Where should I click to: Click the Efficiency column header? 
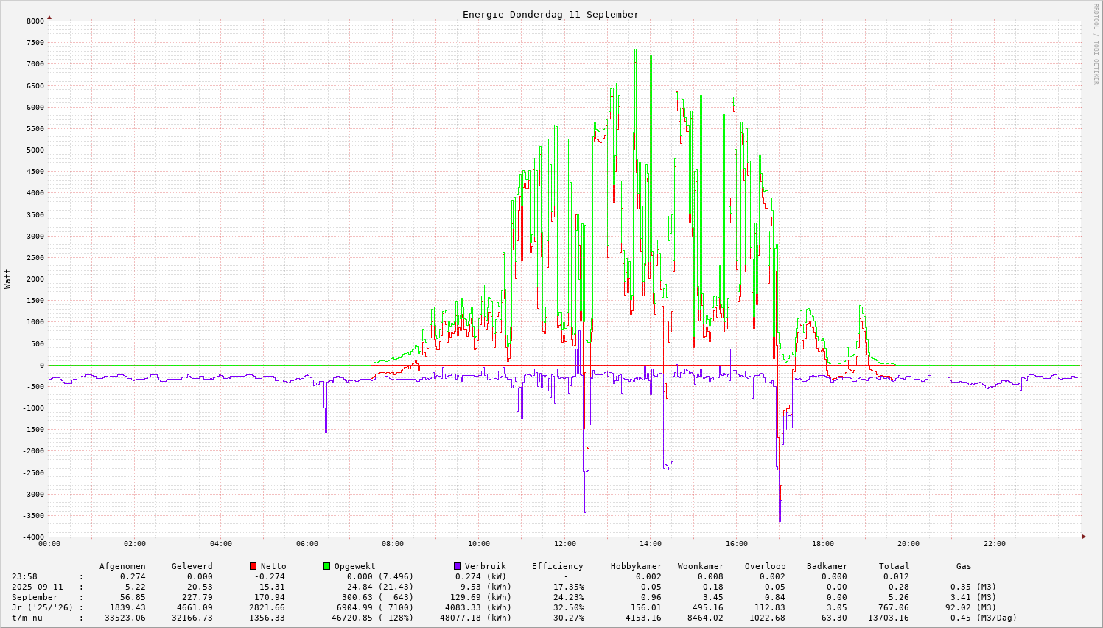(x=557, y=566)
